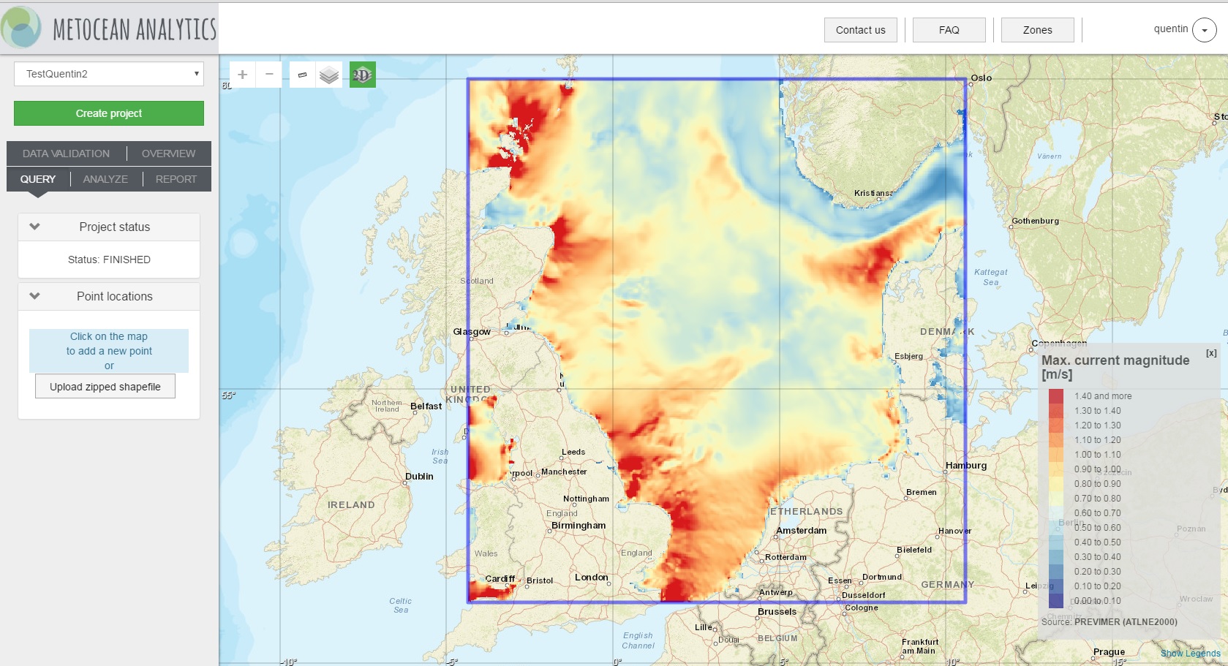Click Upload zipped shapefile button
Screen dimensions: 1228x666
click(x=105, y=387)
